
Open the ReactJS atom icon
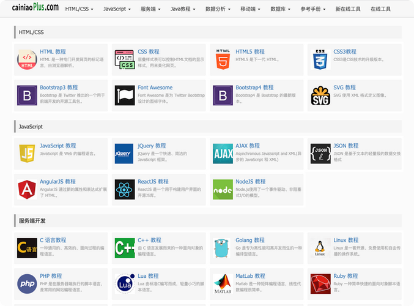(125, 190)
